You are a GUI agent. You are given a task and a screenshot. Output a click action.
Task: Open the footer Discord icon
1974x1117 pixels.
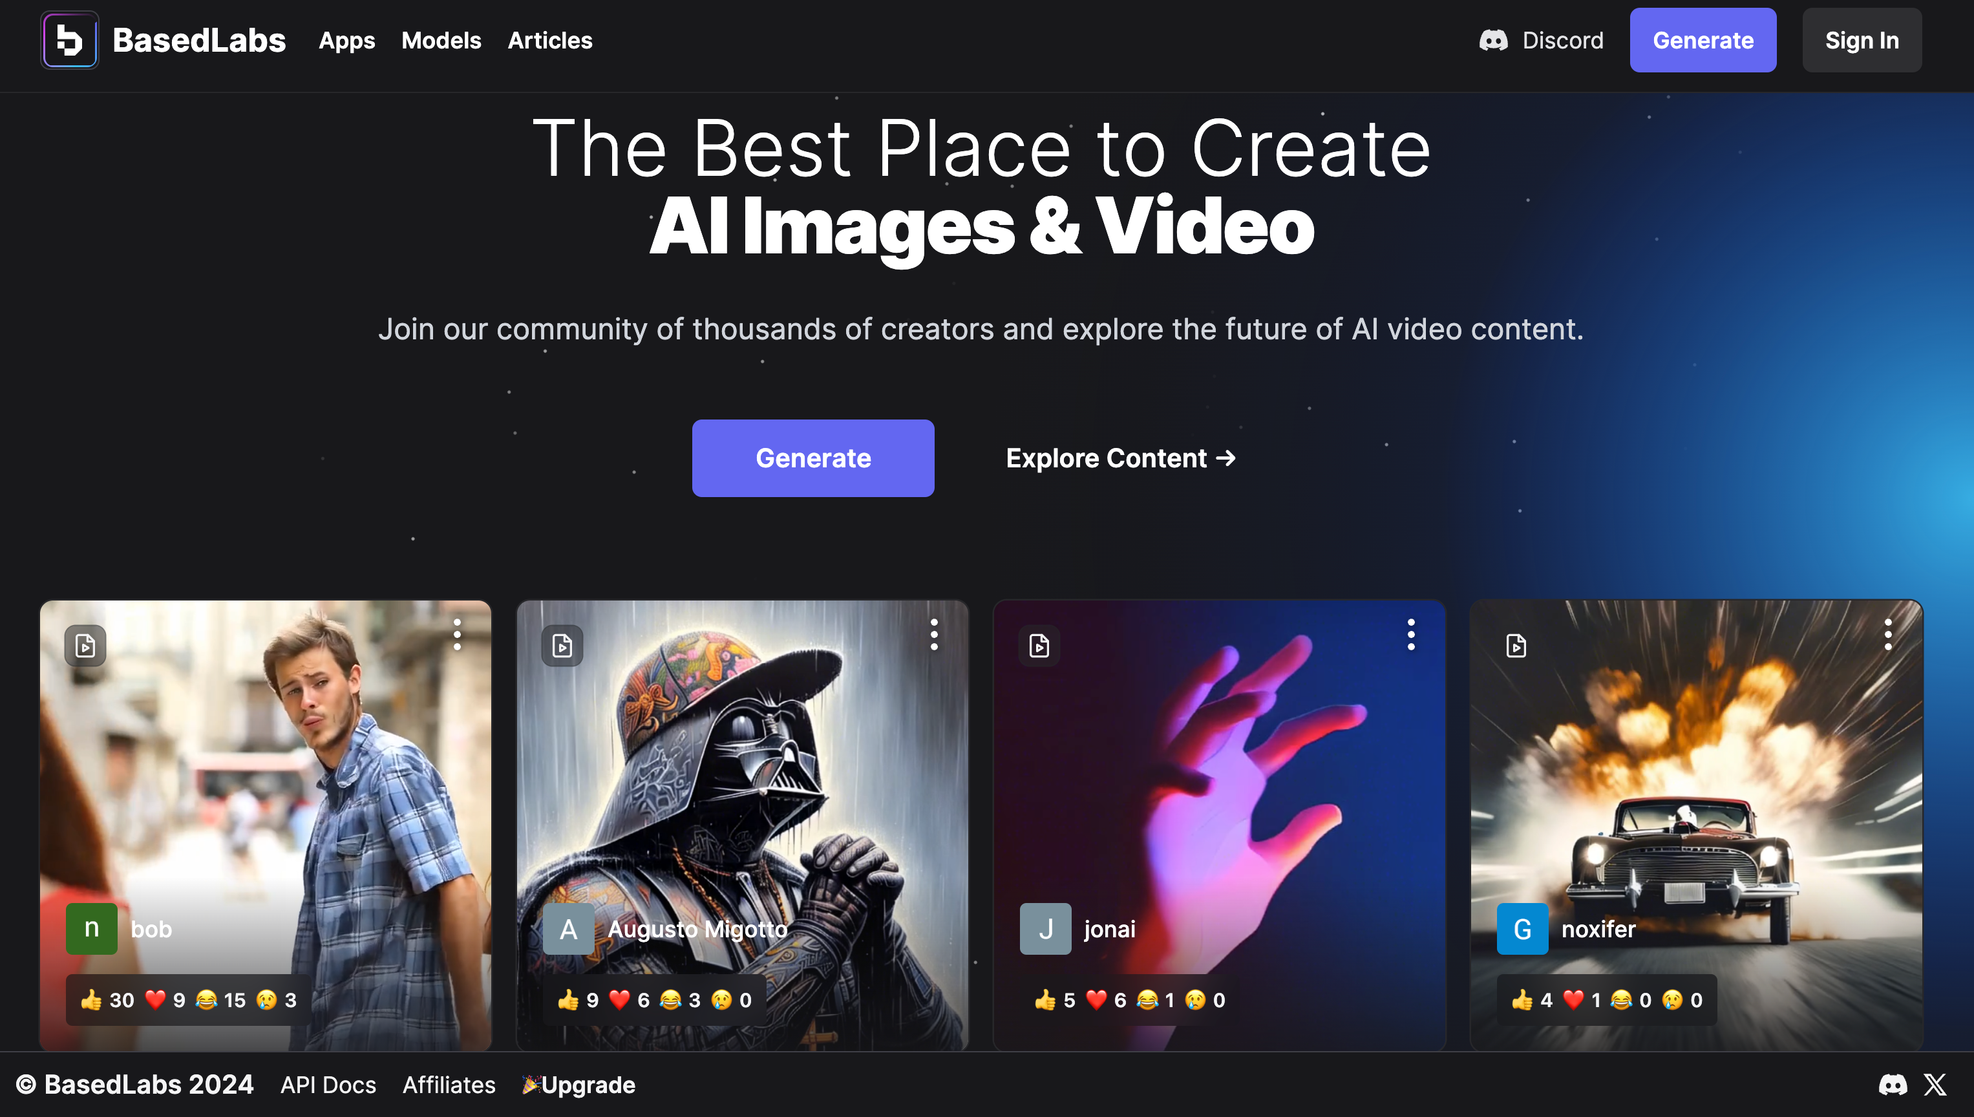pos(1893,1085)
